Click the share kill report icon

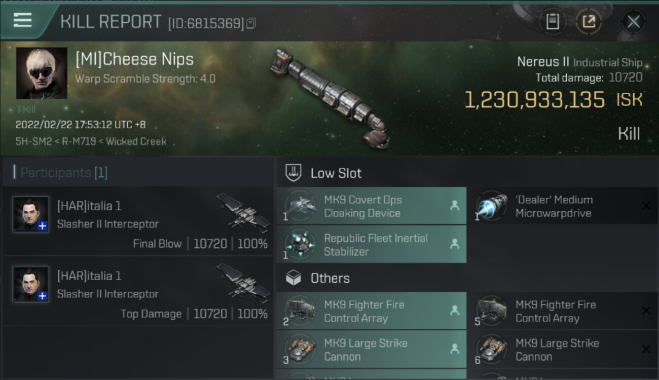589,21
